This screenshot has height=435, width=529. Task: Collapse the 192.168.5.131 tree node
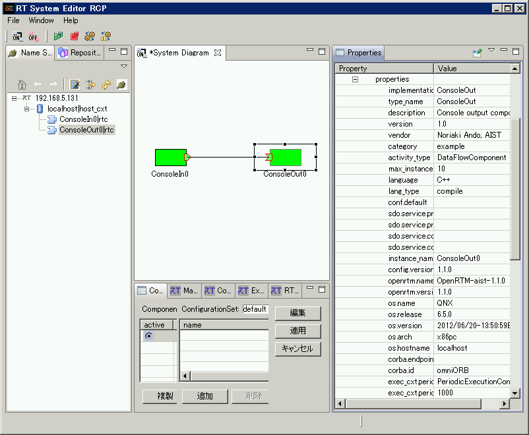(x=14, y=98)
